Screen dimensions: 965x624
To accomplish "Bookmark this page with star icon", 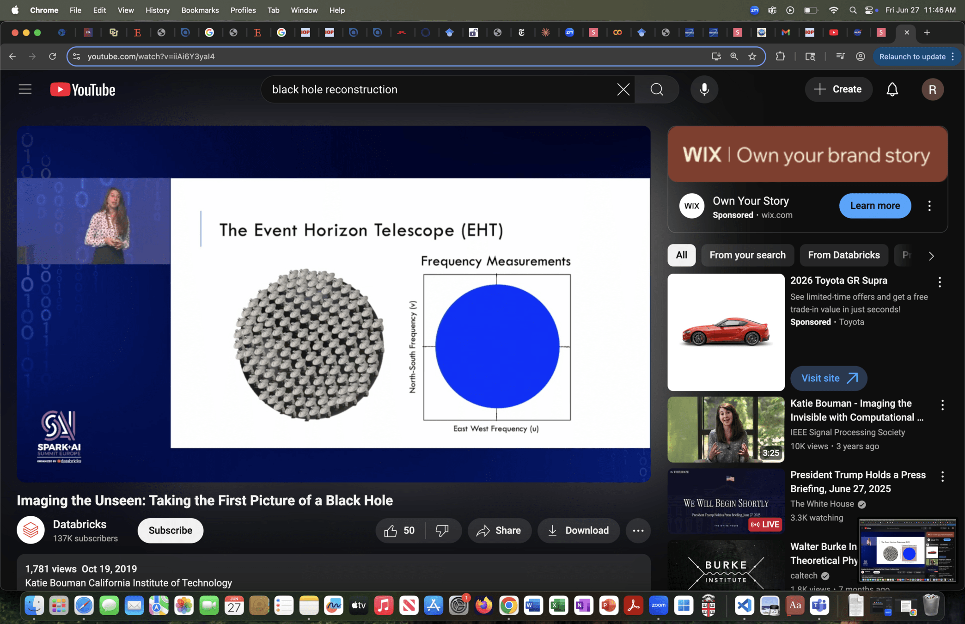I will pos(752,56).
